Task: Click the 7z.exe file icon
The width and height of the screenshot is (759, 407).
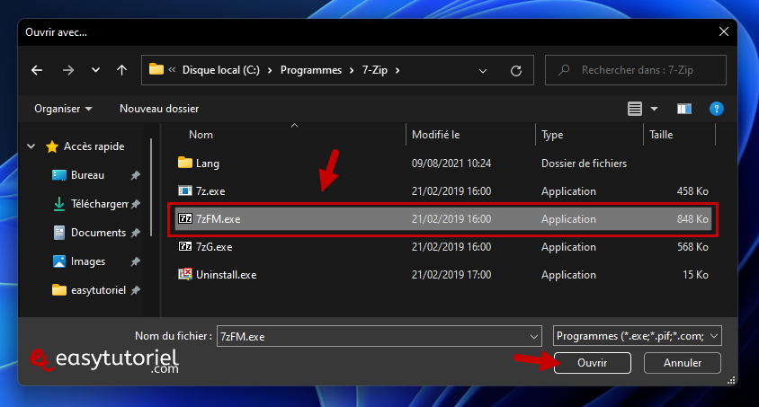Action: coord(185,191)
